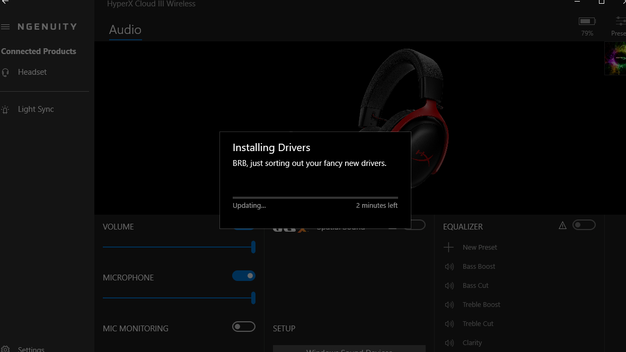Toggle the Microphone switch off
This screenshot has width=626, height=352.
point(243,276)
